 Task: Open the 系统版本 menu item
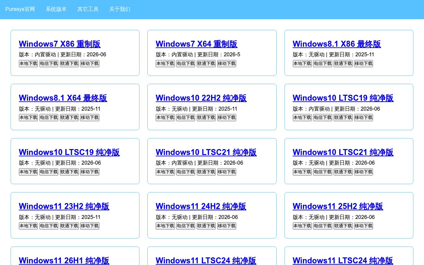coord(56,9)
